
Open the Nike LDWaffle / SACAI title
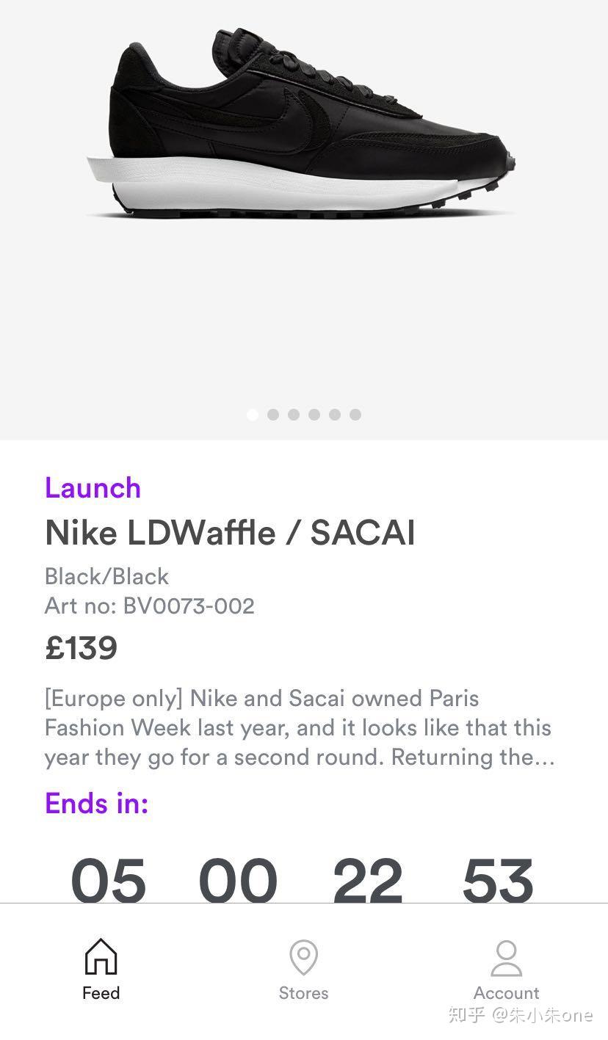click(x=230, y=533)
